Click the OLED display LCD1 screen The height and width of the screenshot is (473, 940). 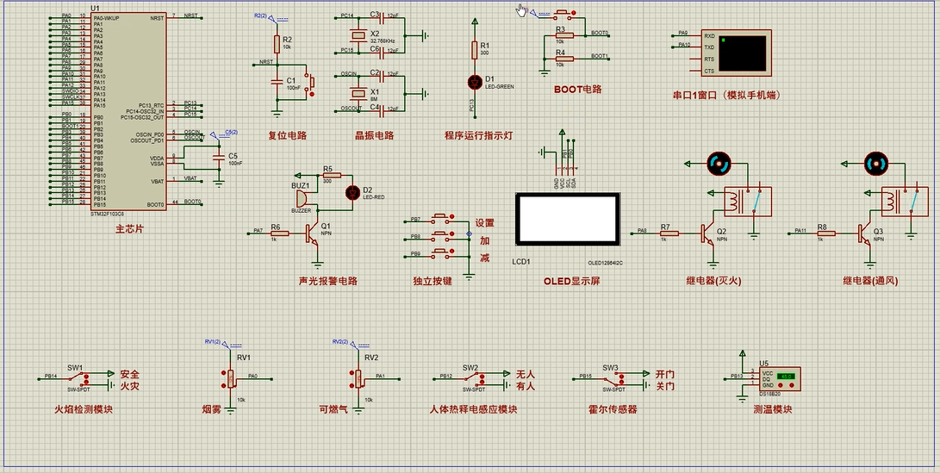[567, 219]
